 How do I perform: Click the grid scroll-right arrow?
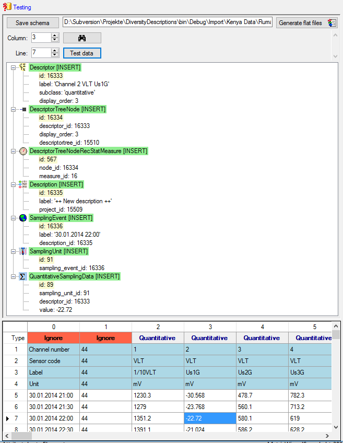click(327, 436)
